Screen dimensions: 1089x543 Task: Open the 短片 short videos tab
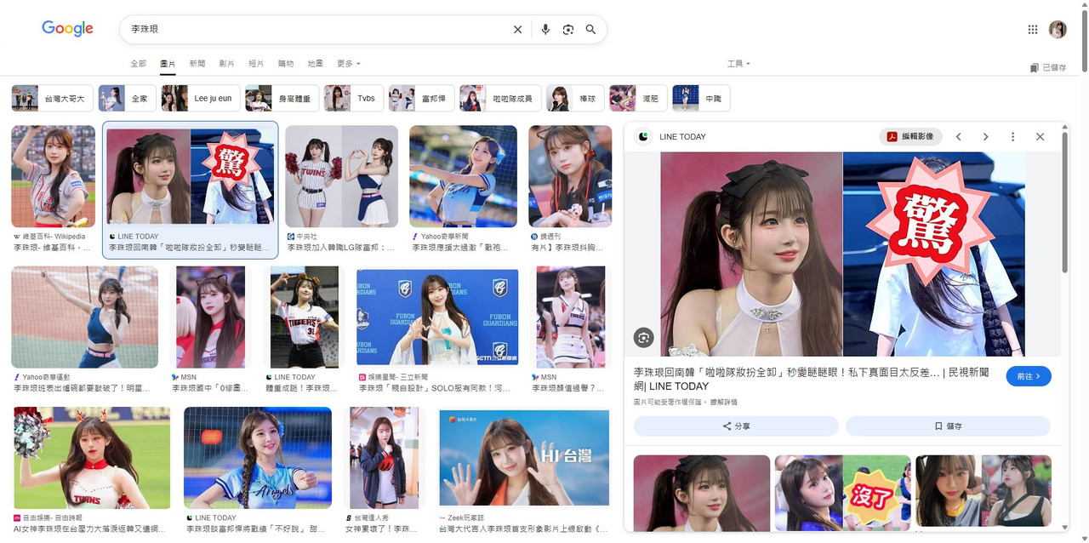coord(256,64)
